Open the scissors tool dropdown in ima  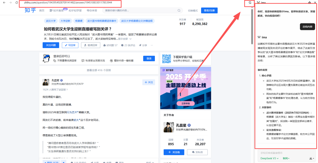(312, 158)
